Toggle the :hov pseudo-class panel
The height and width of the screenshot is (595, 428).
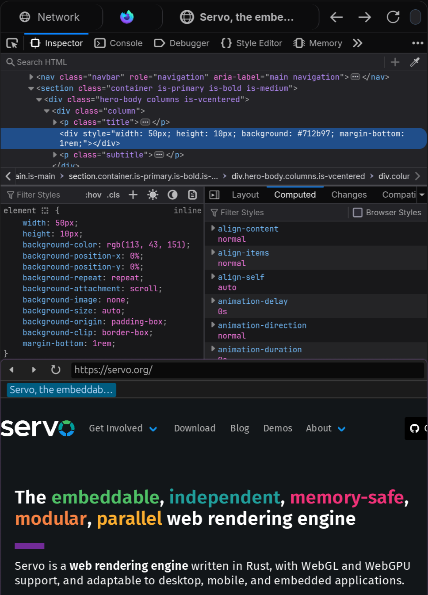tap(93, 195)
